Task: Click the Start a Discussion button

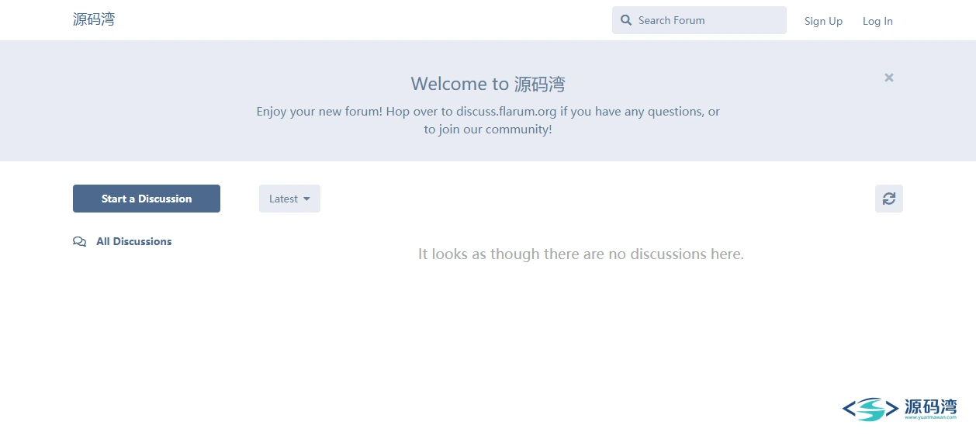Action: pyautogui.click(x=147, y=199)
